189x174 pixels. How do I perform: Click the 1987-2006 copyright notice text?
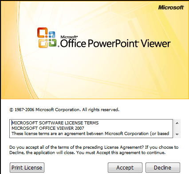[64, 110]
